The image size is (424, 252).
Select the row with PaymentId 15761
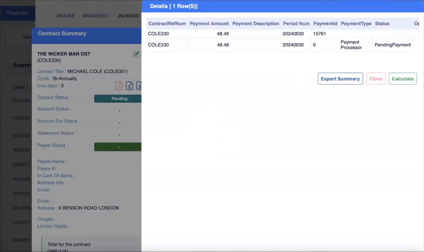click(x=319, y=34)
